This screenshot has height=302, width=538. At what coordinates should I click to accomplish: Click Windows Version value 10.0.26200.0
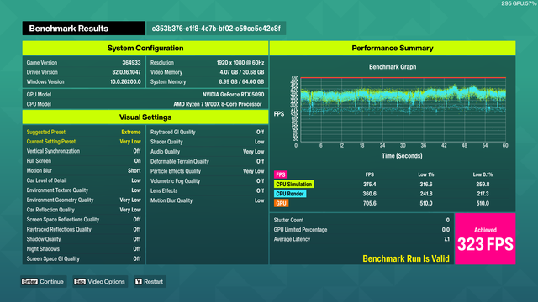[125, 82]
